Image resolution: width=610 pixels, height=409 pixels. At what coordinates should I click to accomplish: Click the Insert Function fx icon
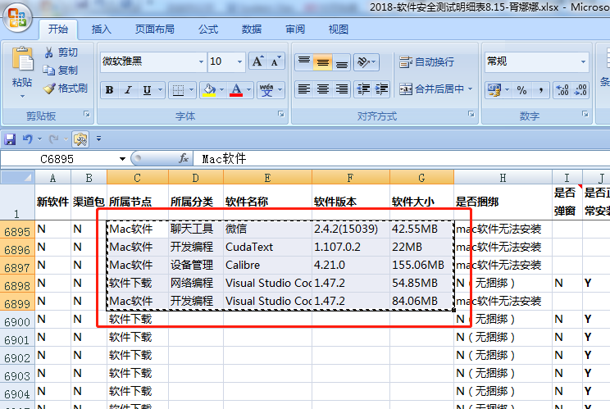(185, 158)
